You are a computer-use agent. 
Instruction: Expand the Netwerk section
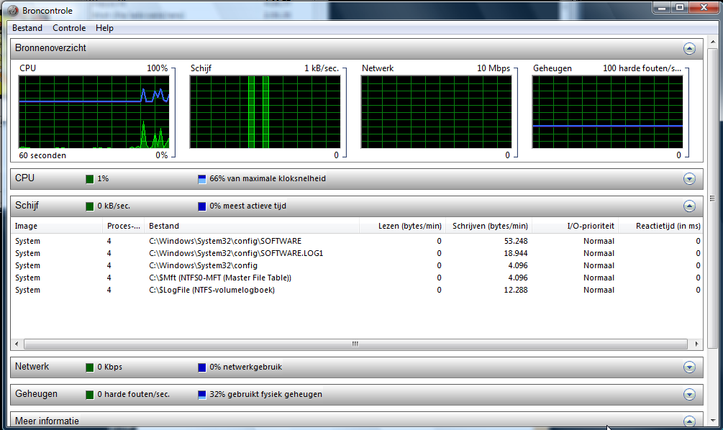pyautogui.click(x=689, y=367)
